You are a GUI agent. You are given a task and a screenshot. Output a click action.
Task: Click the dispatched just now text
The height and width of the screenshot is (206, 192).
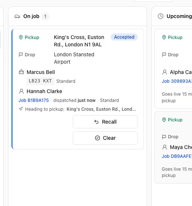point(74,100)
